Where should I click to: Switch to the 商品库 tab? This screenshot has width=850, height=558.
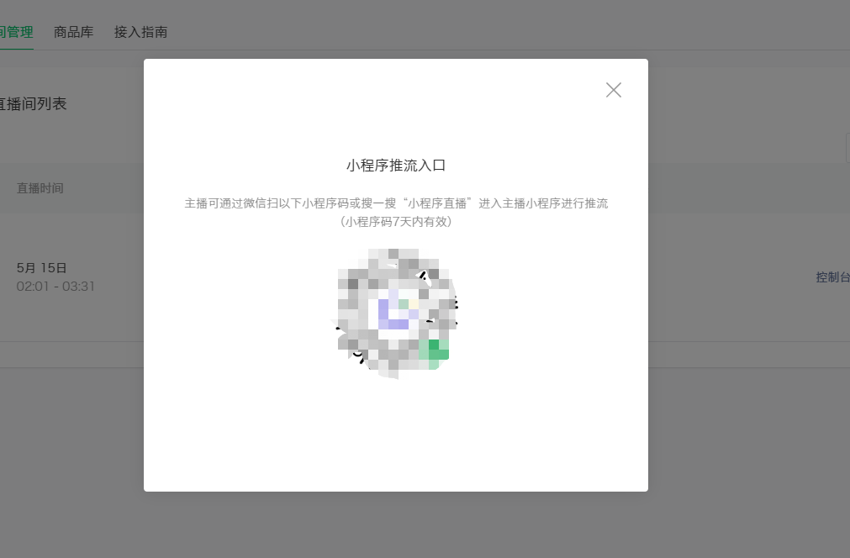tap(74, 32)
